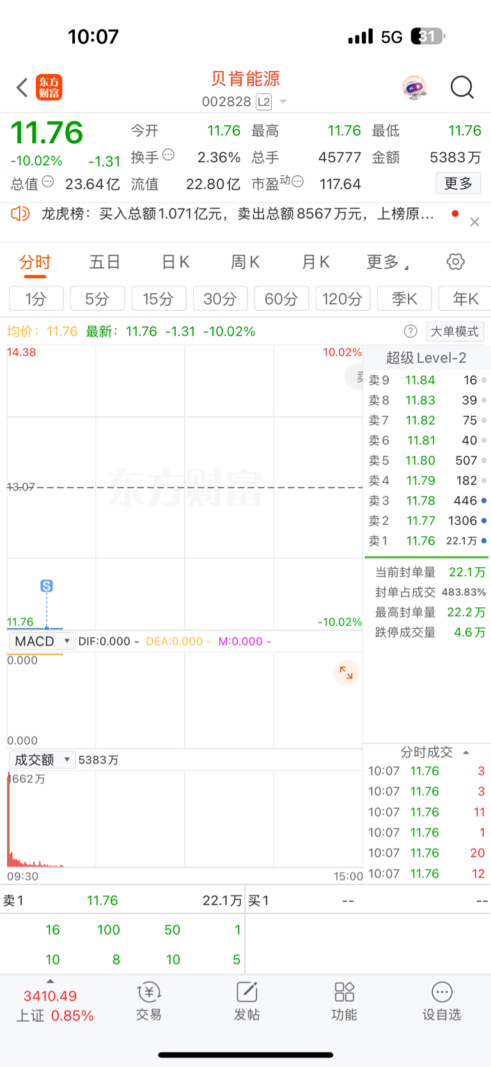Tap the 买1 bottom quote row
Viewport: 491px width, 1067px height.
click(x=368, y=900)
